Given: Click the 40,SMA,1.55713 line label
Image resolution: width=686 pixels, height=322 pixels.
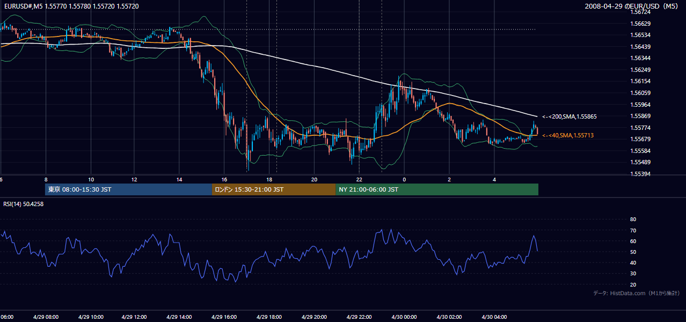Looking at the screenshot, I should [568, 136].
